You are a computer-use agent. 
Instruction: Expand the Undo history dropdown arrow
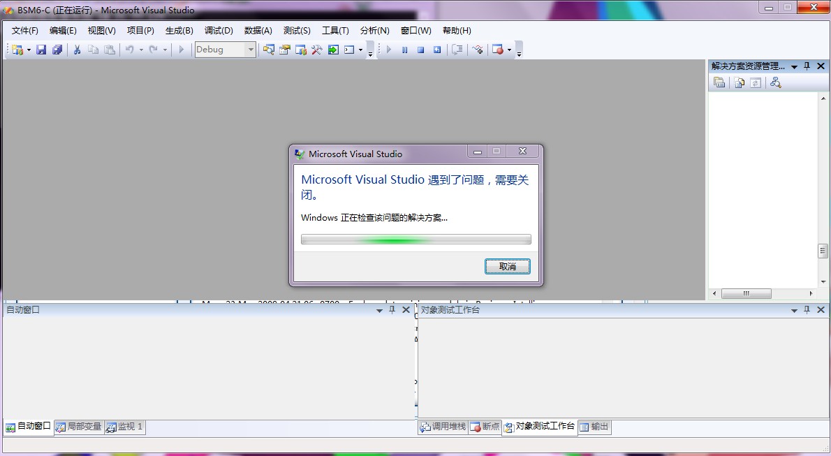[x=141, y=50]
